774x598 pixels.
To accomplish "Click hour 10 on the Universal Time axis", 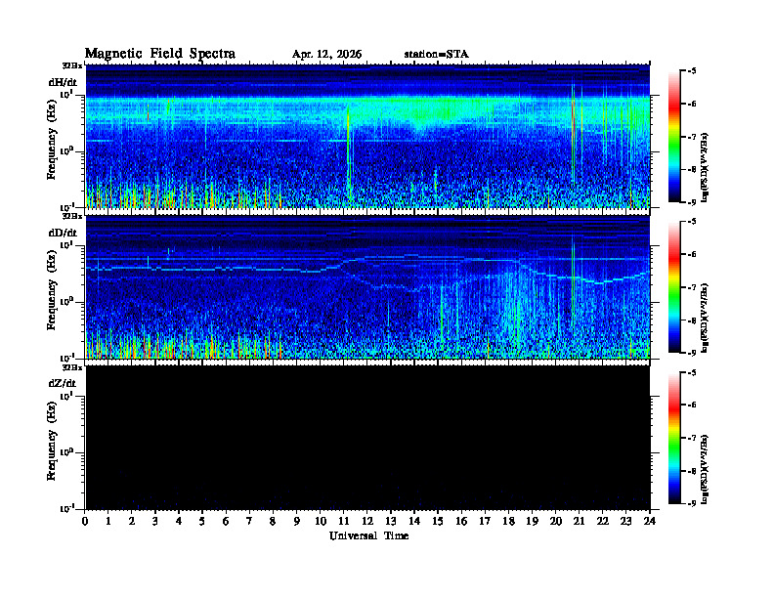I will pyautogui.click(x=321, y=521).
